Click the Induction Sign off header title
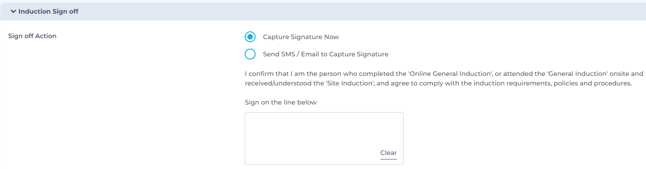Viewport: 646px width, 169px height. pyautogui.click(x=48, y=11)
